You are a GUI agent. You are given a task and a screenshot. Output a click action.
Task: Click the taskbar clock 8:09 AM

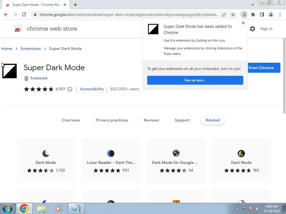272,209
